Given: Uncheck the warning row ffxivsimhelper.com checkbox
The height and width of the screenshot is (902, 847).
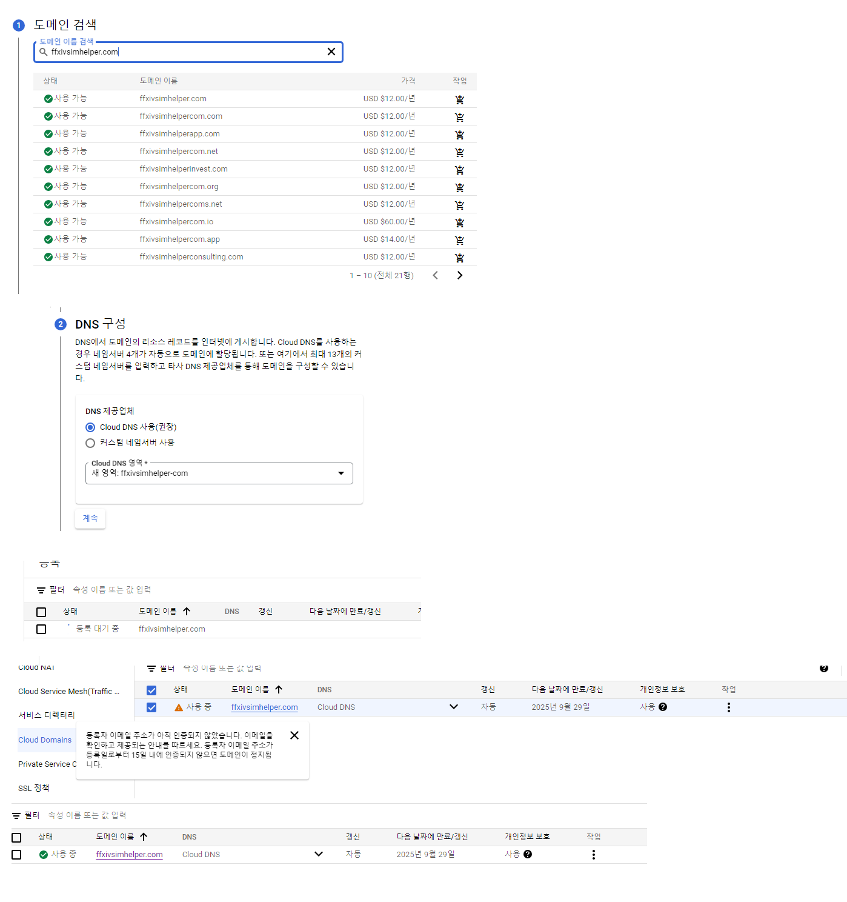Looking at the screenshot, I should (x=151, y=707).
